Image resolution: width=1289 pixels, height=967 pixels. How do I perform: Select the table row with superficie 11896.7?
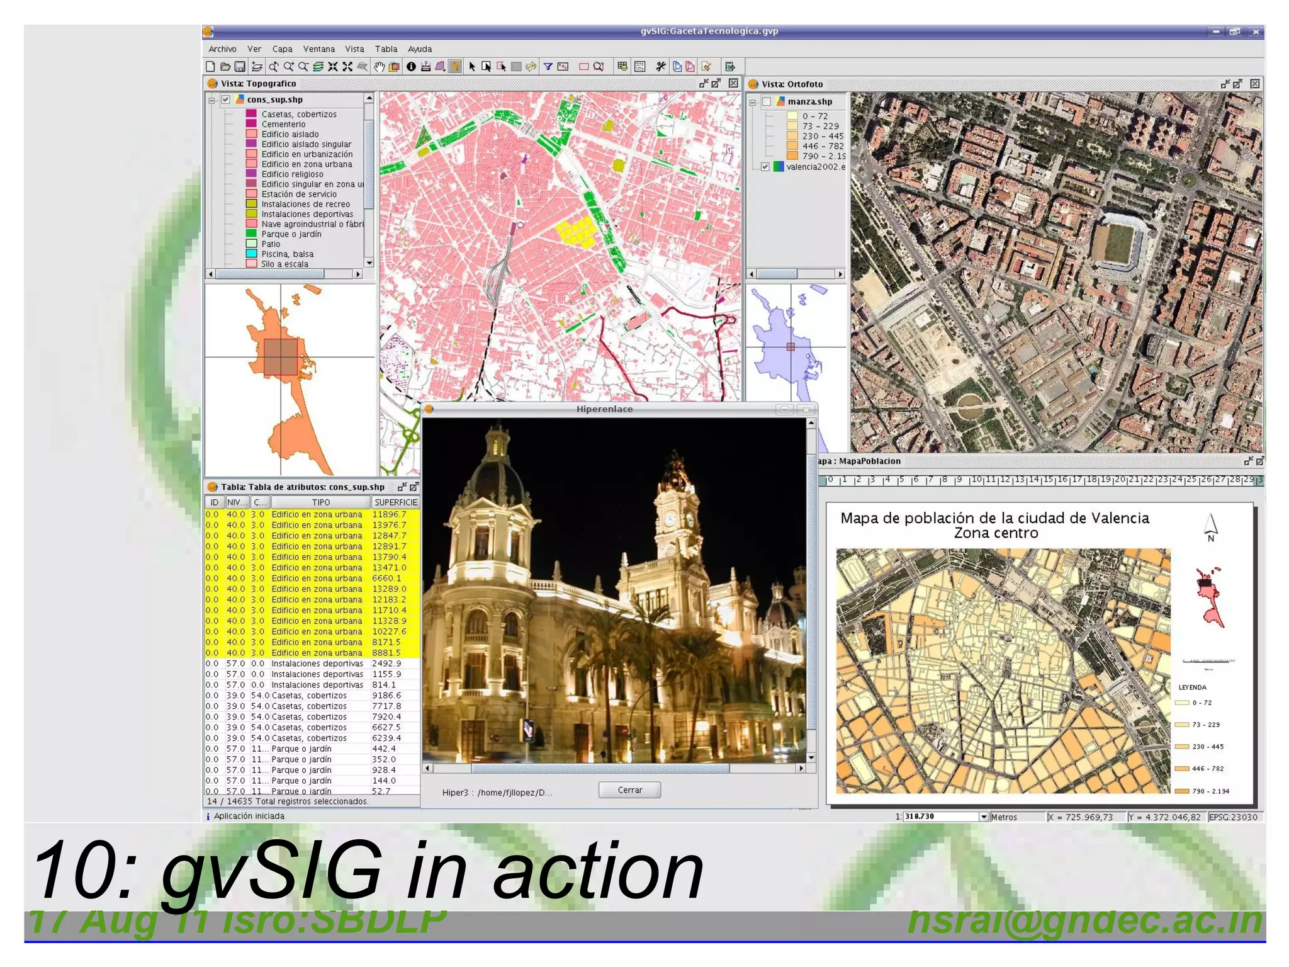click(312, 514)
